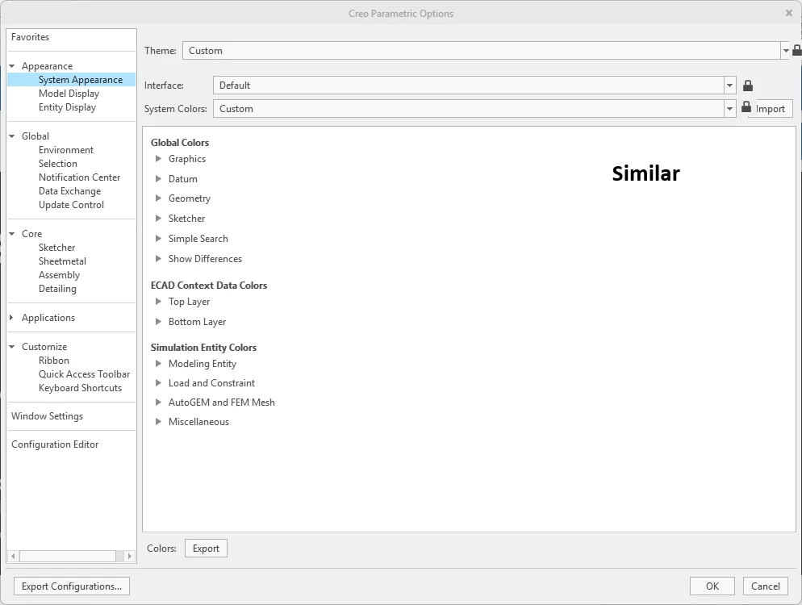802x605 pixels.
Task: Open the Interface dropdown arrow
Action: (730, 86)
